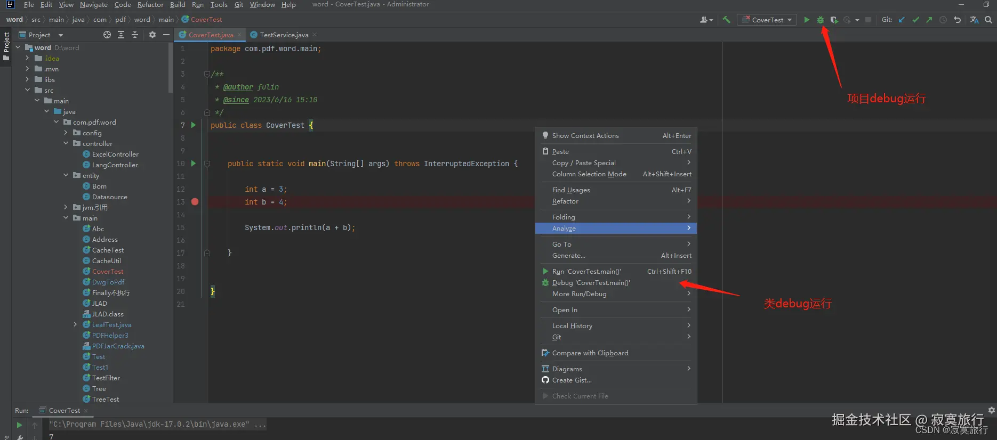The width and height of the screenshot is (997, 440).
Task: Start debugging with the bug icon
Action: tap(821, 20)
